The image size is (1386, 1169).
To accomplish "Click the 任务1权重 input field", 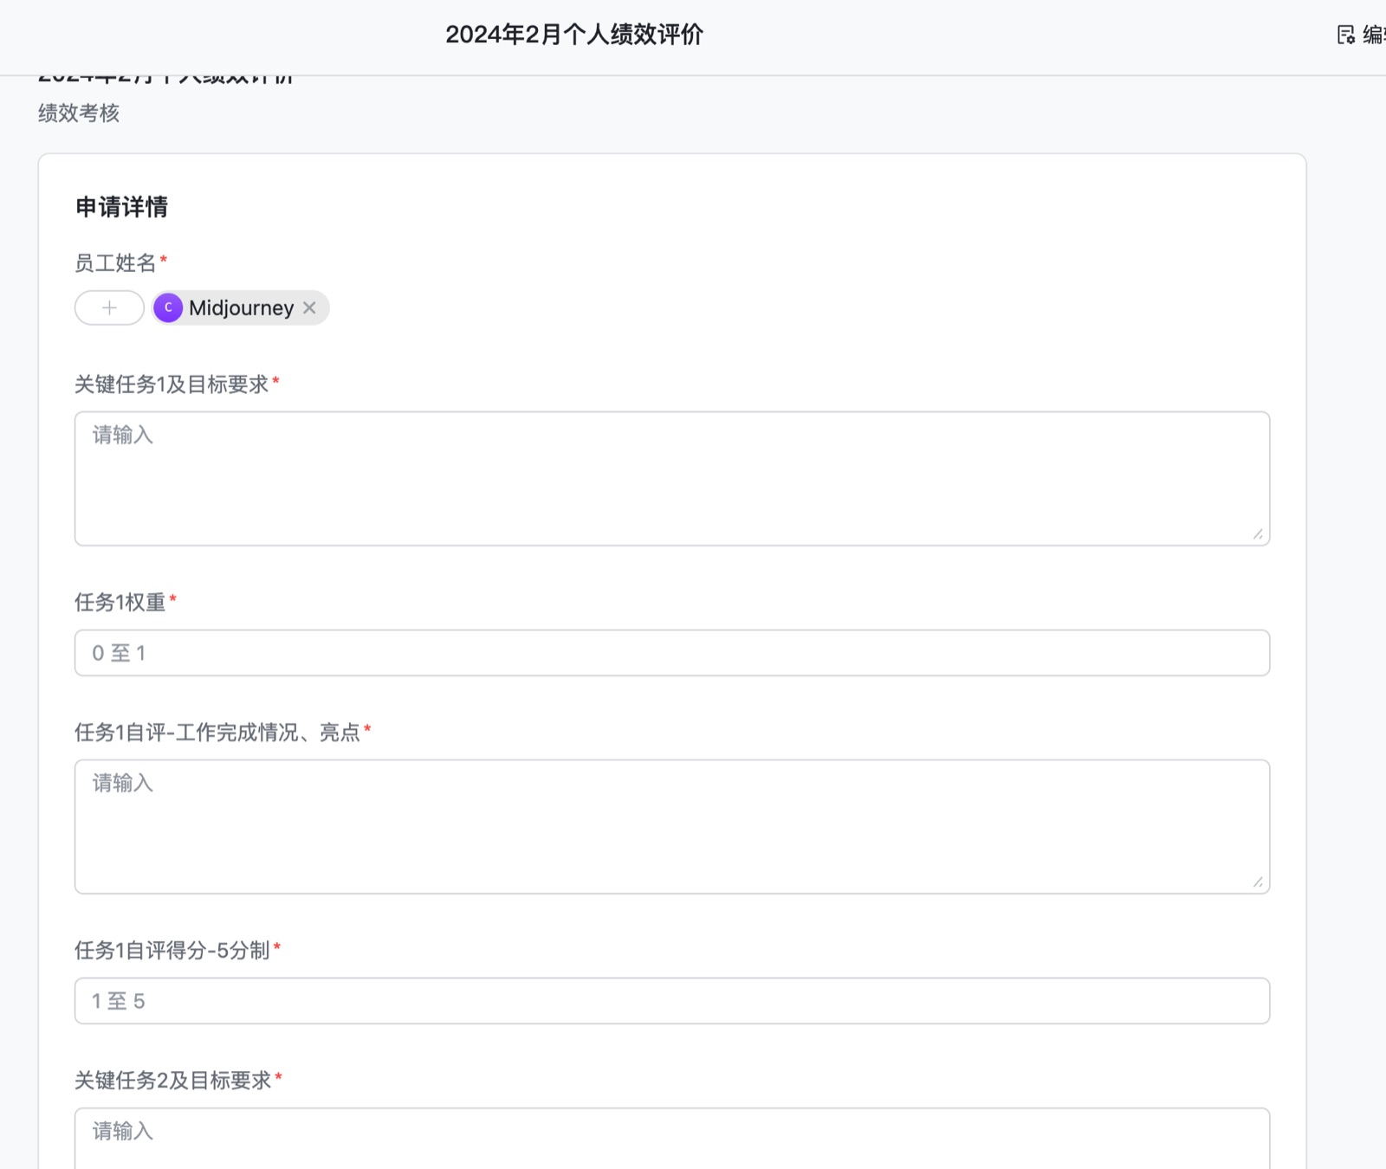I will tap(672, 653).
